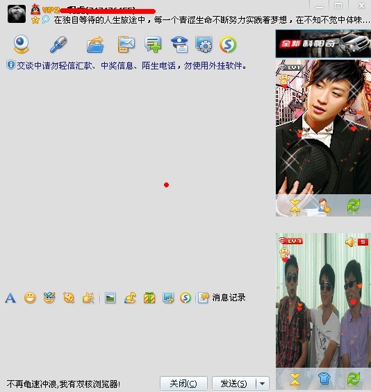Image resolution: width=371 pixels, height=392 pixels.
Task: Open 消息记录 message history
Action: click(222, 298)
